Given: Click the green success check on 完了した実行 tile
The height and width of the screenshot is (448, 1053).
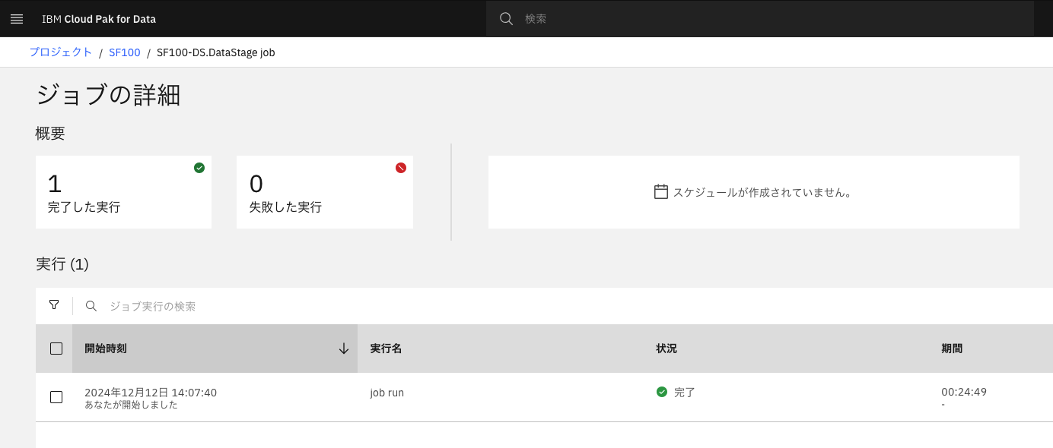Looking at the screenshot, I should [199, 168].
